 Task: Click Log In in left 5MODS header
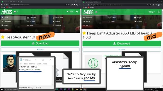coord(70,12)
